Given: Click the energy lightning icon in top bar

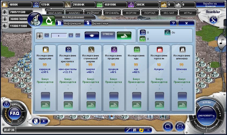Looking at the screenshot, I should pyautogui.click(x=68, y=5).
